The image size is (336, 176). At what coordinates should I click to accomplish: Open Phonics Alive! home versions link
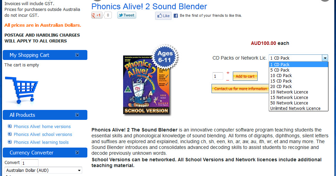[42, 127]
